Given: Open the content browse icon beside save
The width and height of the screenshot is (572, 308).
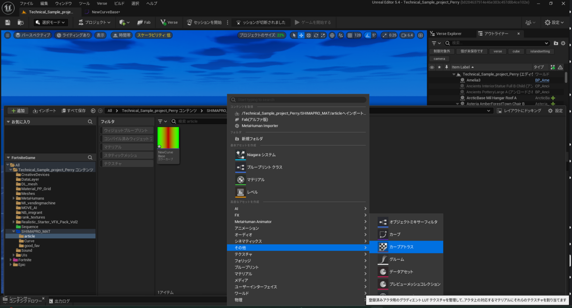Looking at the screenshot, I should (20, 22).
